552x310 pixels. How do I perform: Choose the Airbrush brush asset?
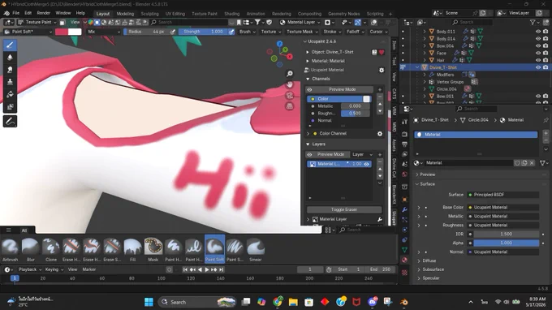click(11, 249)
